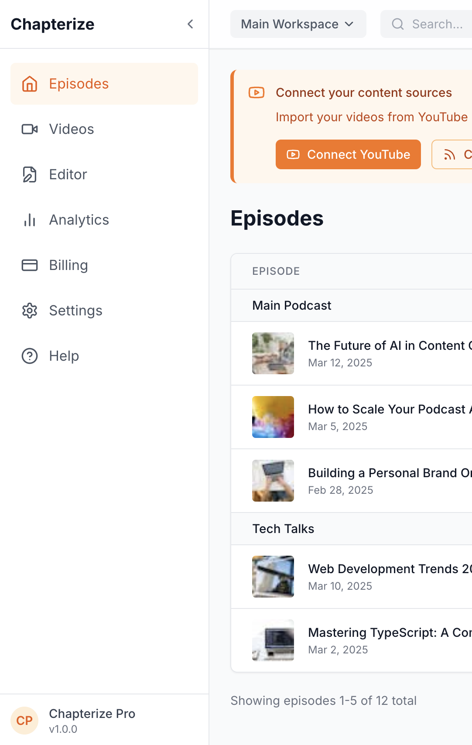The height and width of the screenshot is (745, 472).
Task: Click the Analytics bar chart icon
Action: [30, 220]
